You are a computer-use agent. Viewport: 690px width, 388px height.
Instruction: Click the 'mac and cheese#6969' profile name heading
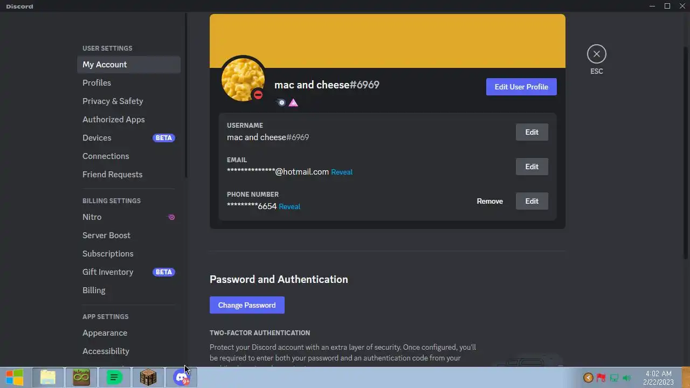click(327, 85)
